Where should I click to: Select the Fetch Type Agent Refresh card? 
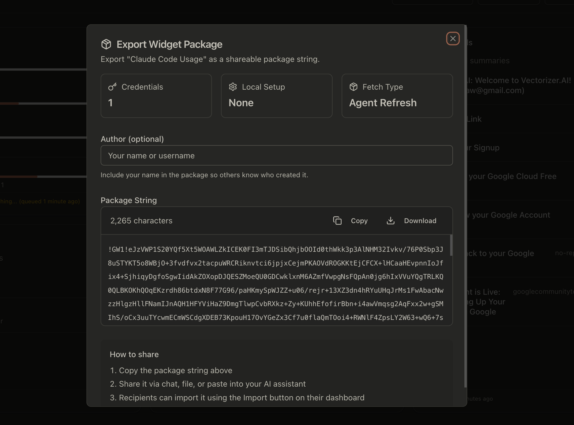(x=397, y=96)
